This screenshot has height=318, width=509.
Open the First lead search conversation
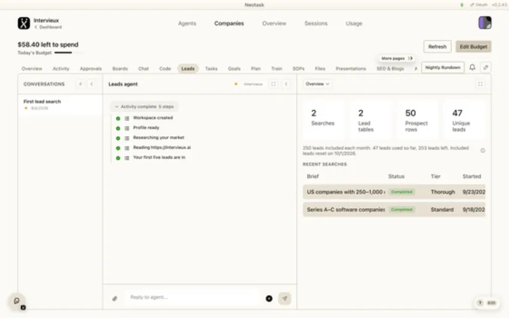coord(60,104)
